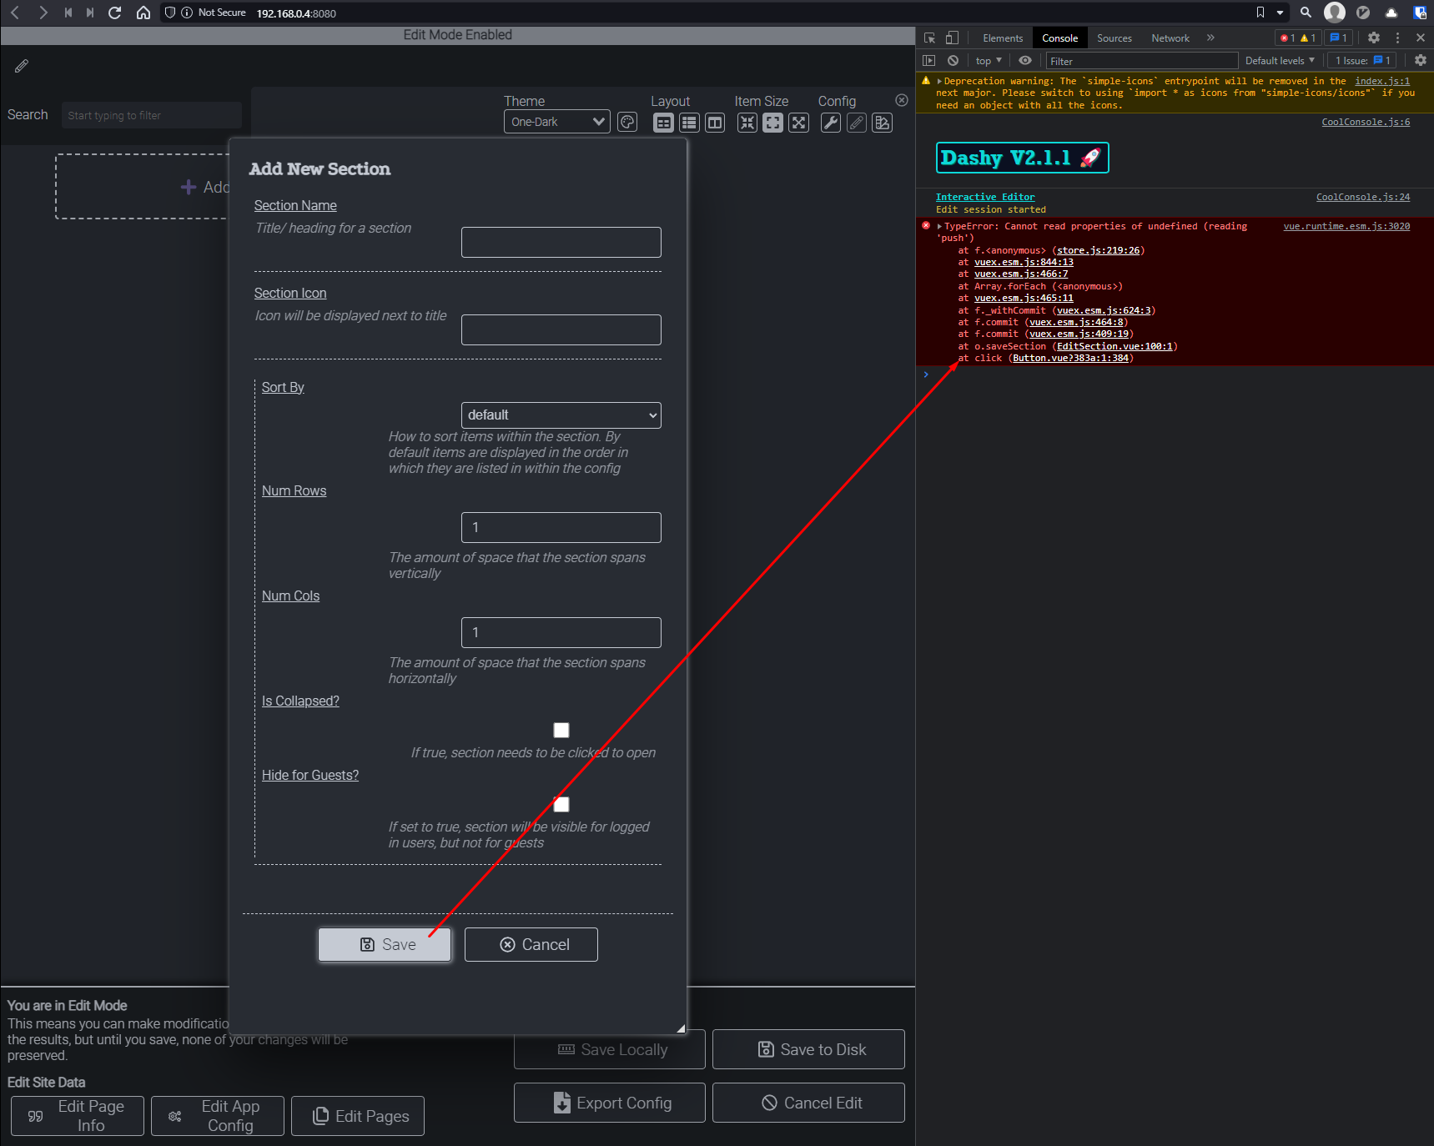Viewport: 1434px width, 1146px height.
Task: Activate the DevTools element inspector
Action: [928, 38]
